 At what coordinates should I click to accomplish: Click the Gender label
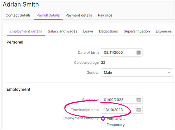click(93, 72)
